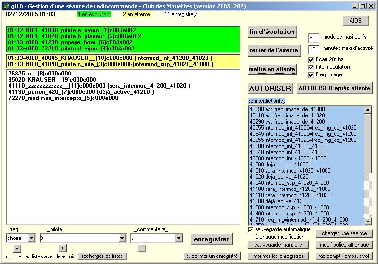Click the AIDE help button
Viewport: 378px width, 264px height.
(355, 21)
